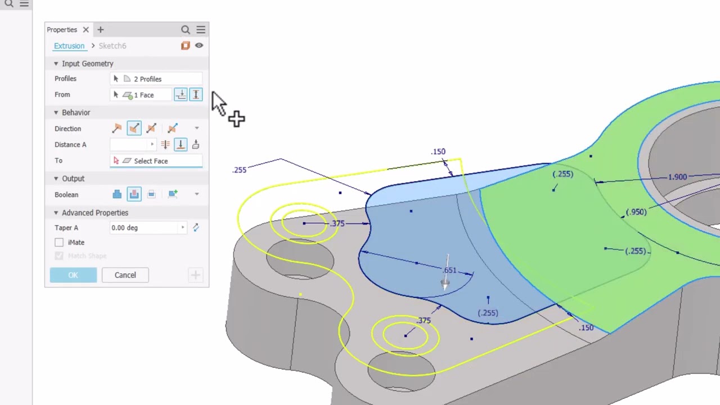Click the To Select Face field

click(x=156, y=161)
